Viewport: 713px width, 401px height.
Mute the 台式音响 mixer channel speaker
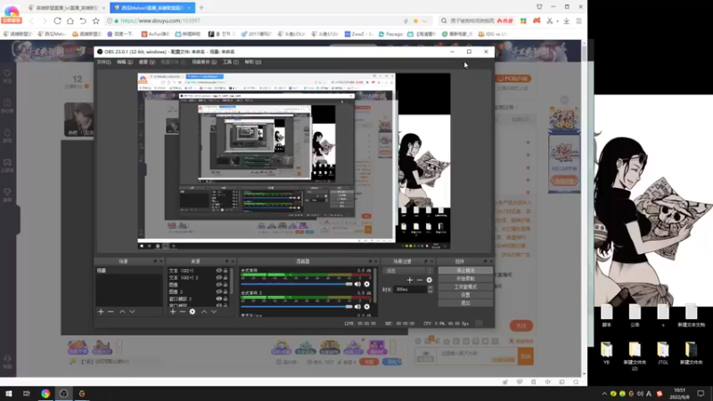(357, 284)
